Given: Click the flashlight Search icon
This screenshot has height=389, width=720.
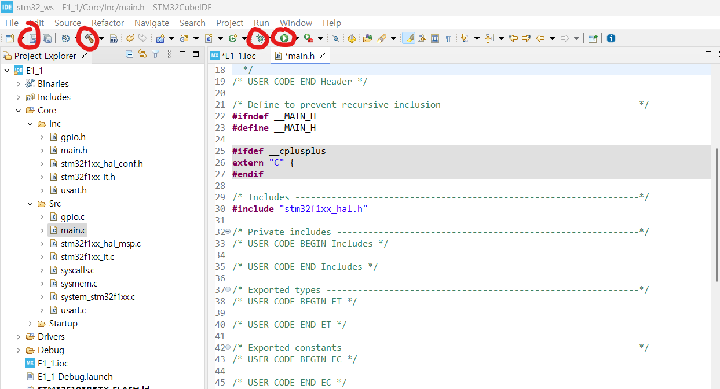Looking at the screenshot, I should 381,38.
